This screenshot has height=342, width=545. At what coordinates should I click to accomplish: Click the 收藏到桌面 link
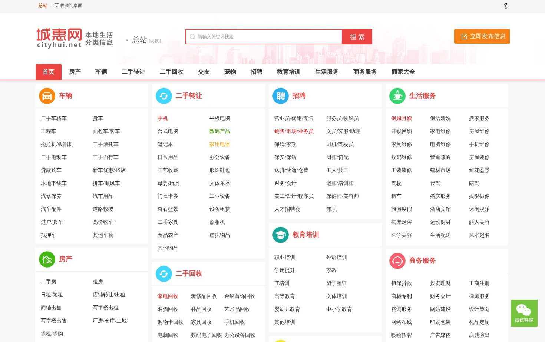[x=71, y=6]
